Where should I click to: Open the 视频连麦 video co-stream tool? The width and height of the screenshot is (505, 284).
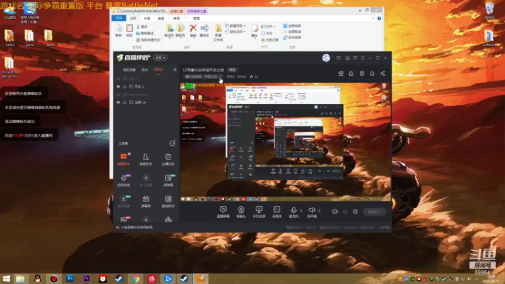click(124, 180)
